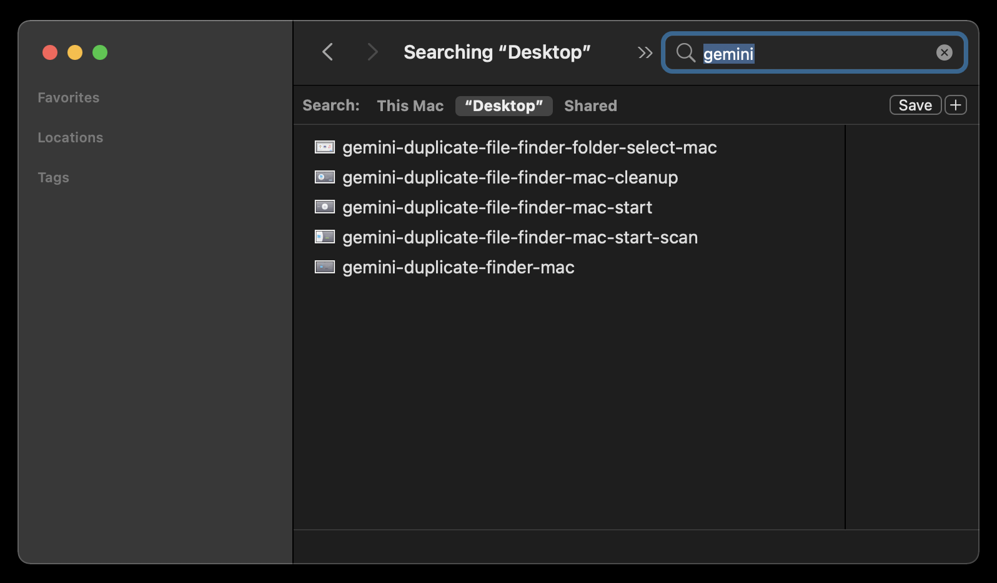This screenshot has height=583, width=997.
Task: Go forward with the right chevron
Action: pos(372,52)
